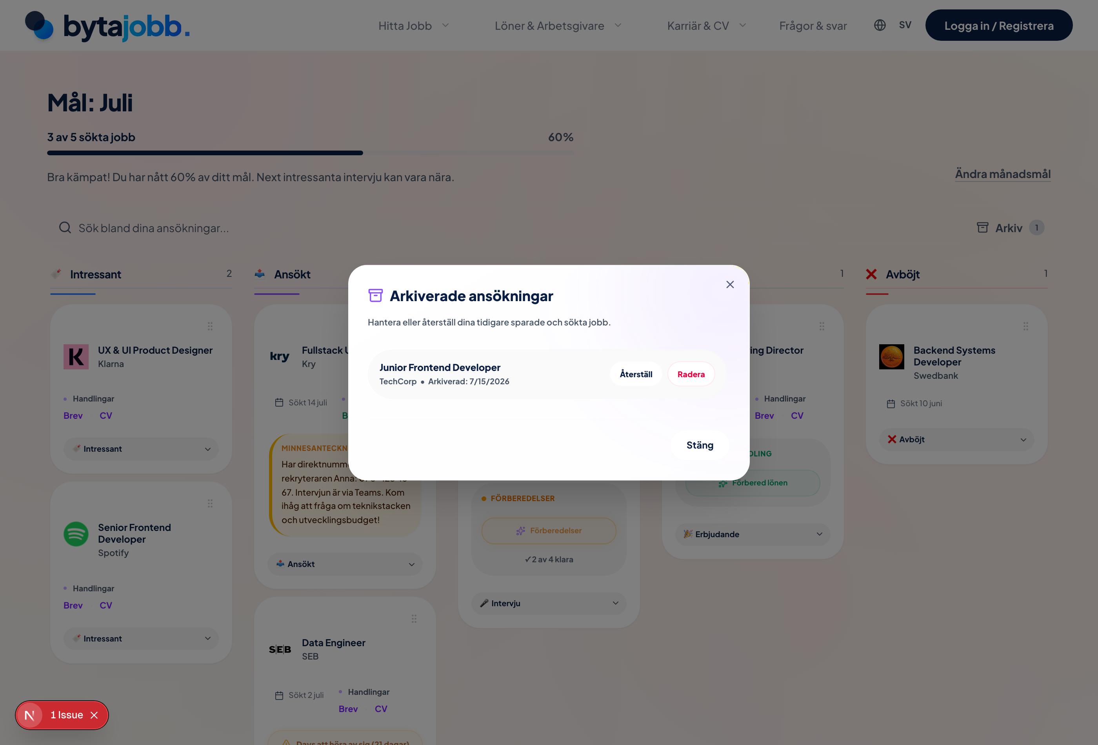Open UX & UI Product Designer job title

click(x=155, y=350)
